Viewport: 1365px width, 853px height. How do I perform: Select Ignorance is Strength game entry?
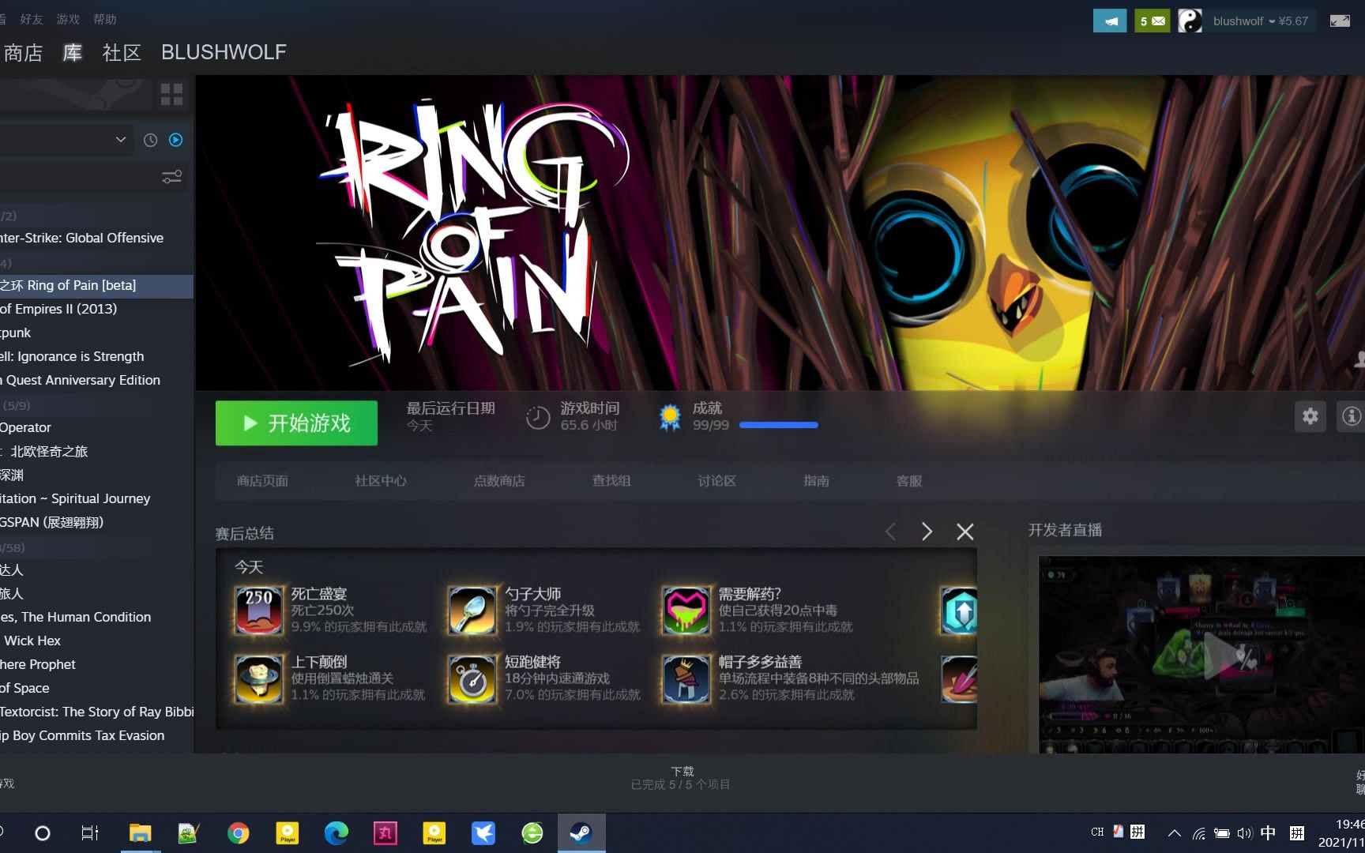pyautogui.click(x=95, y=357)
